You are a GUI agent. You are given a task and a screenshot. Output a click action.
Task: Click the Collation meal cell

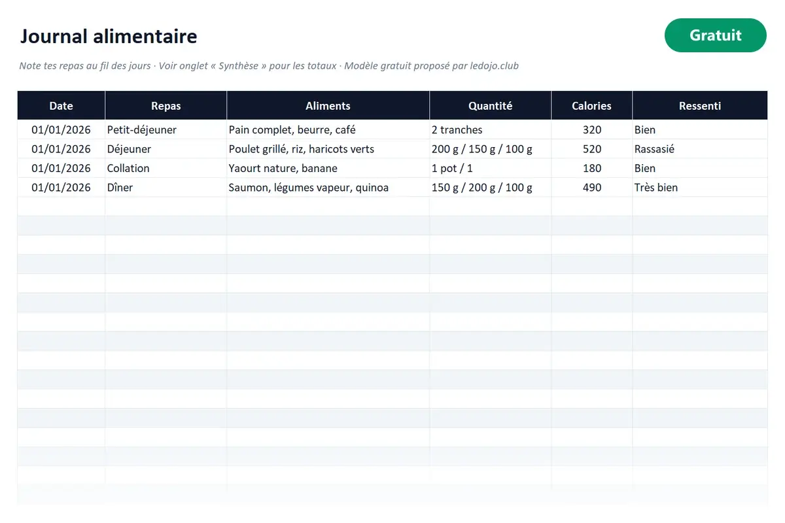pos(166,168)
